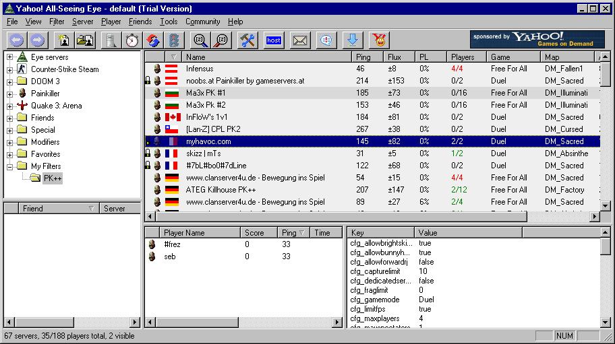The width and height of the screenshot is (615, 344).
Task: Select the PK++ filter item
Action: pos(53,178)
